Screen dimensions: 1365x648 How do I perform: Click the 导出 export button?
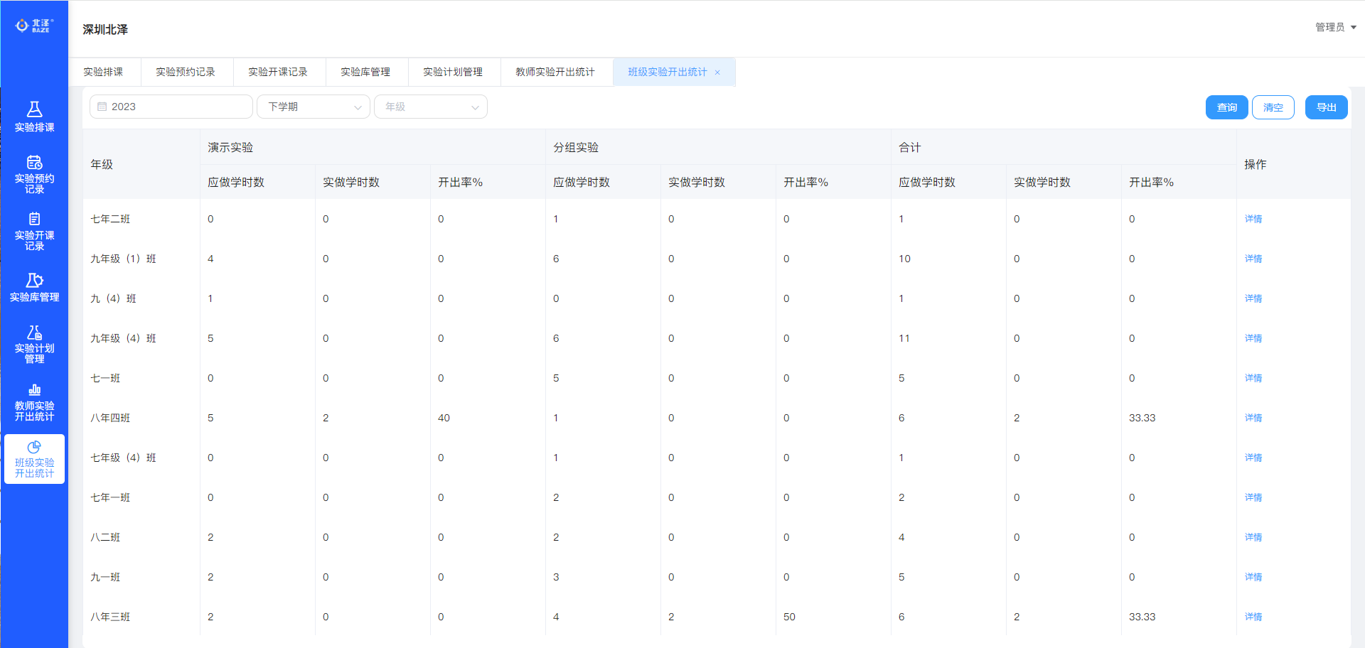pos(1326,107)
